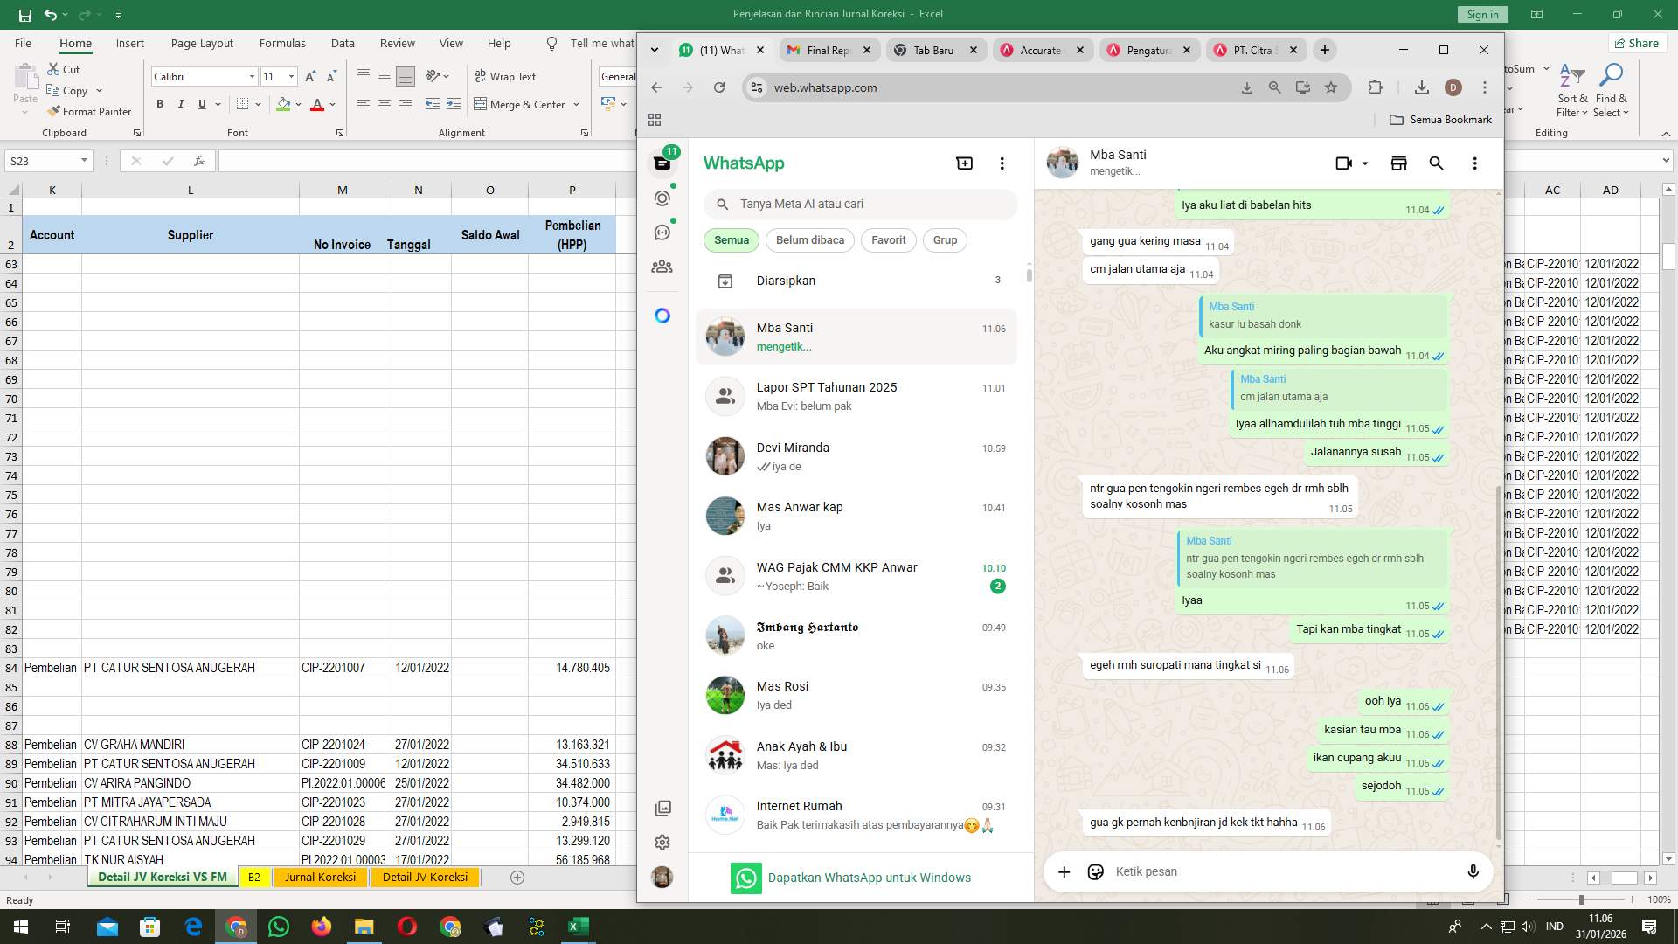Open WhatsApp Settings from the sidebar
This screenshot has height=944, width=1678.
[x=662, y=842]
